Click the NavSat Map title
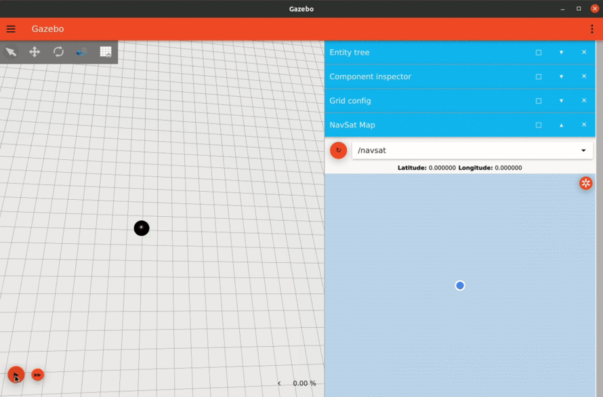 click(x=352, y=125)
